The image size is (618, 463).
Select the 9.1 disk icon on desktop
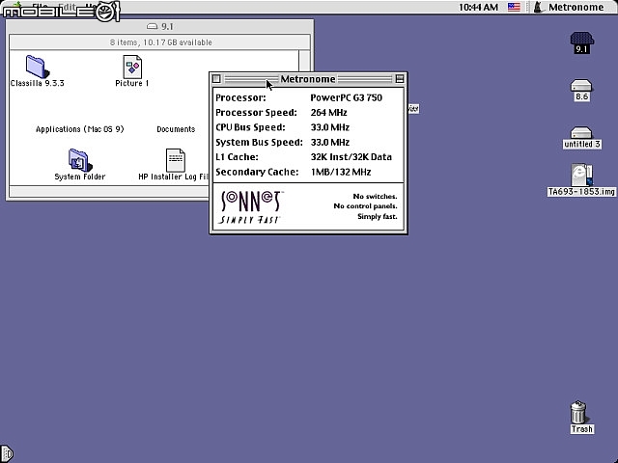coord(581,39)
